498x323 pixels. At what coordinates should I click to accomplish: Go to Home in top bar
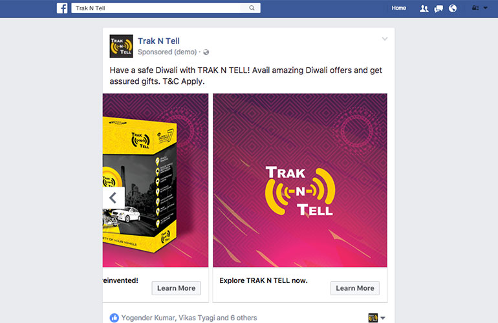(x=398, y=8)
